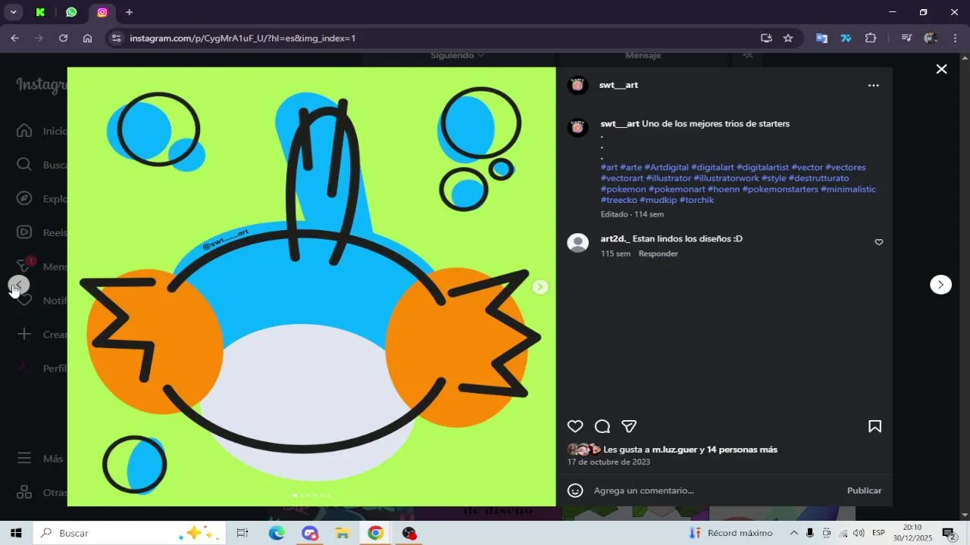The width and height of the screenshot is (970, 545).
Task: View site information icon in address bar
Action: coord(114,38)
